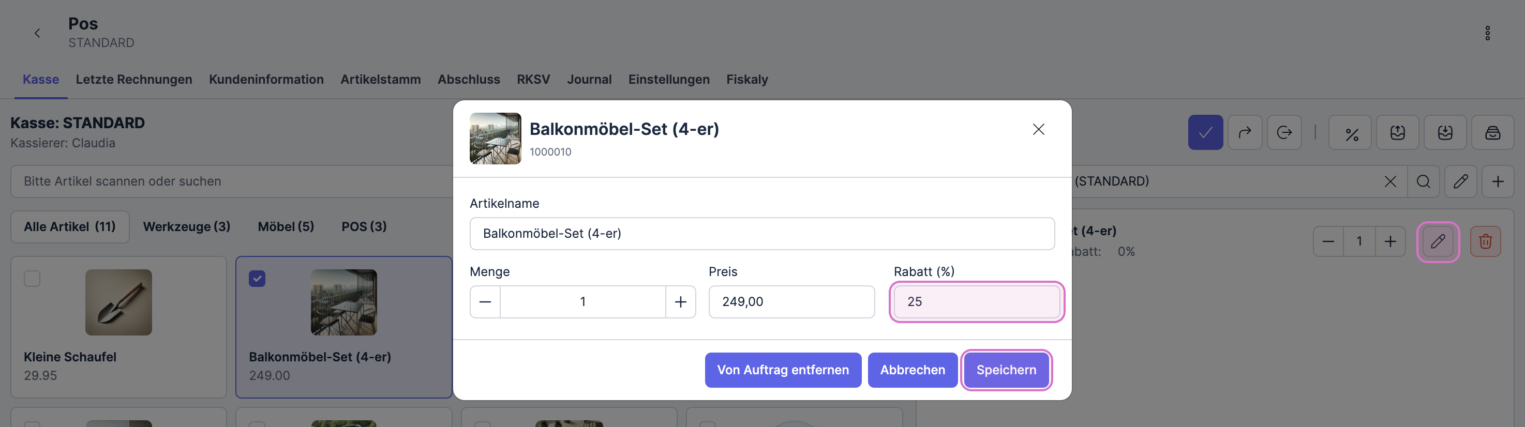The height and width of the screenshot is (427, 1525).
Task: Click the percent discount icon in toolbar
Action: 1351,133
